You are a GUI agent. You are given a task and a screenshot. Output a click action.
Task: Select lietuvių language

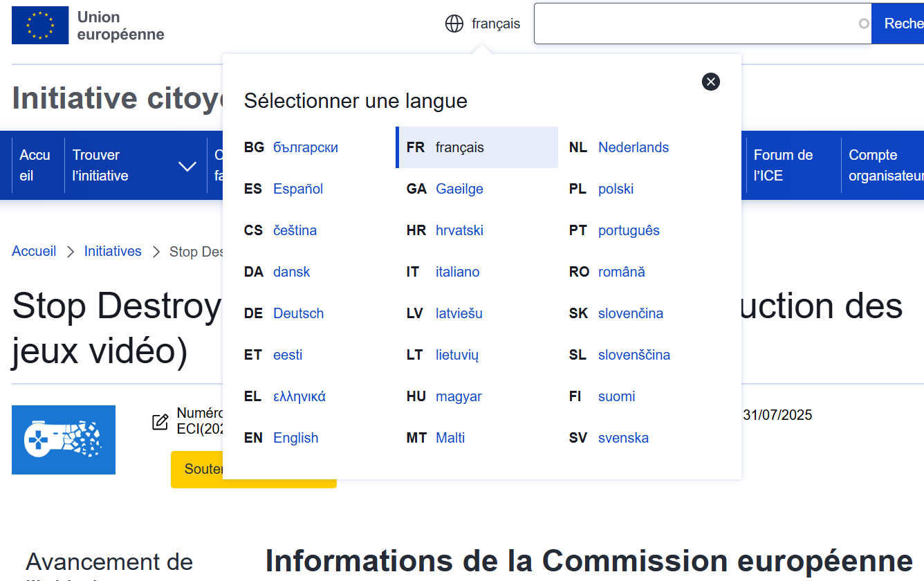pos(456,355)
